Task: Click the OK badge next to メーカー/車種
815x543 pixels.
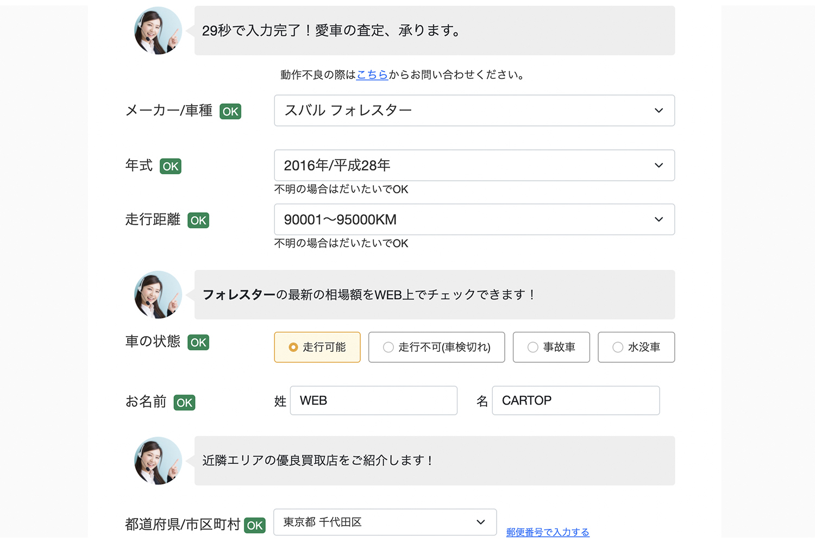Action: coord(230,111)
